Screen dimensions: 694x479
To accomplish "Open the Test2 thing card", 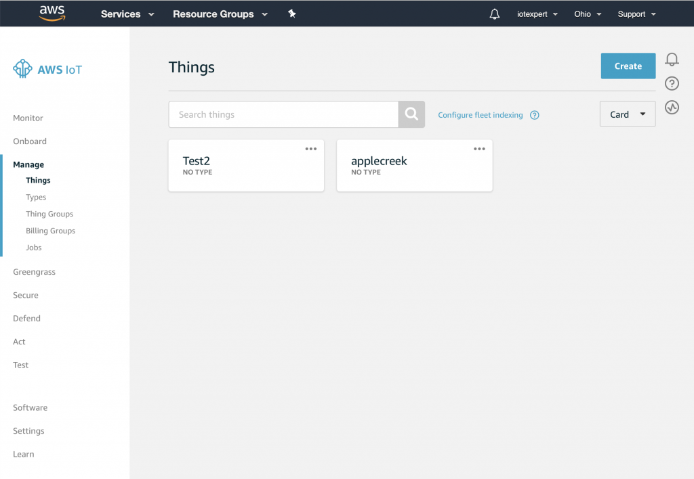I will pos(246,166).
